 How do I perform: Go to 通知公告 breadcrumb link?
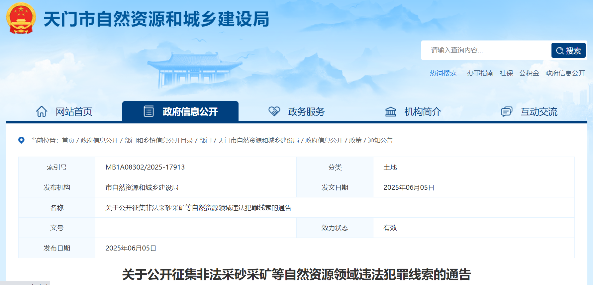pyautogui.click(x=380, y=141)
